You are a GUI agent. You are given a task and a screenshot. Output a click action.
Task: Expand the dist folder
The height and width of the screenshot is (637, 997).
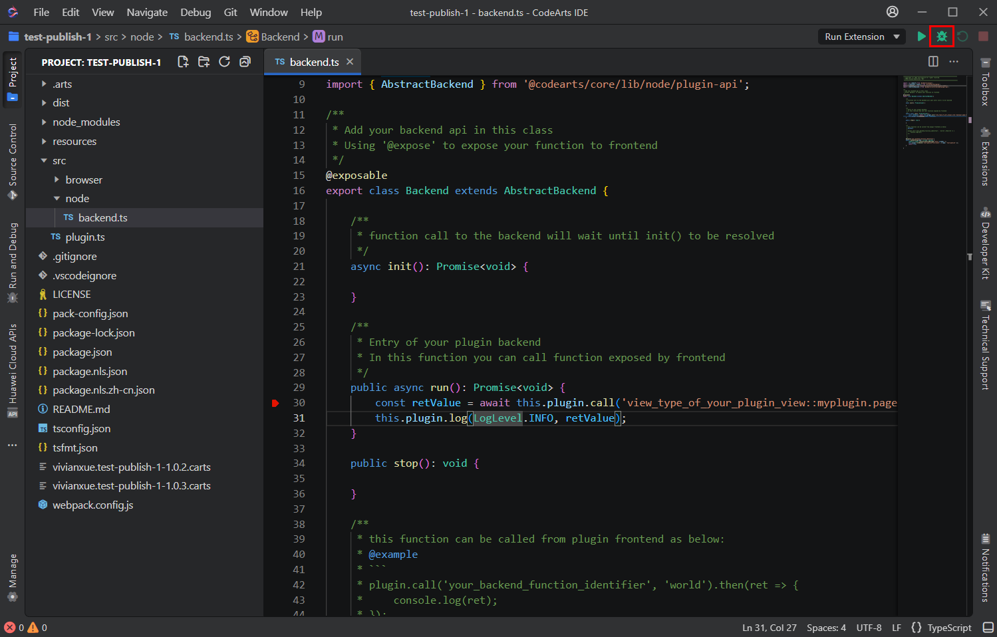coord(44,103)
